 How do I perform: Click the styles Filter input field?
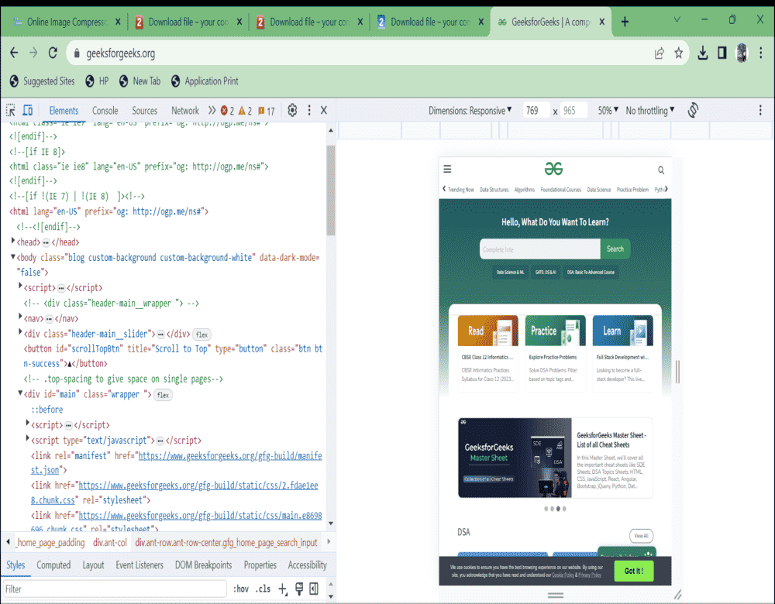[x=115, y=589]
